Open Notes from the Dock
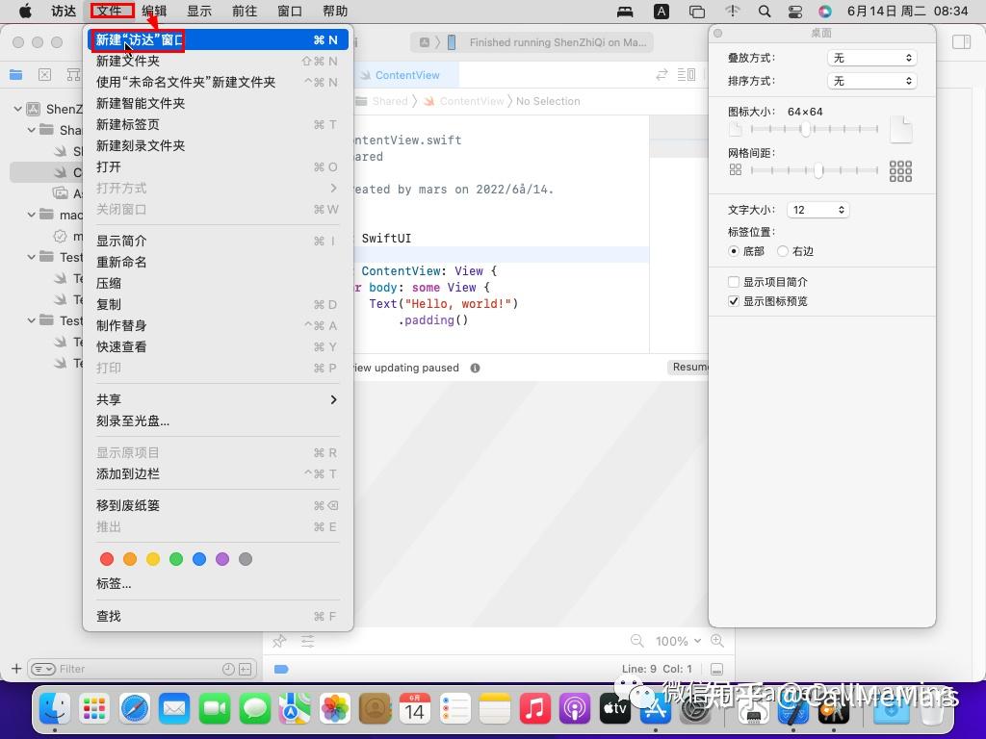 pos(494,709)
